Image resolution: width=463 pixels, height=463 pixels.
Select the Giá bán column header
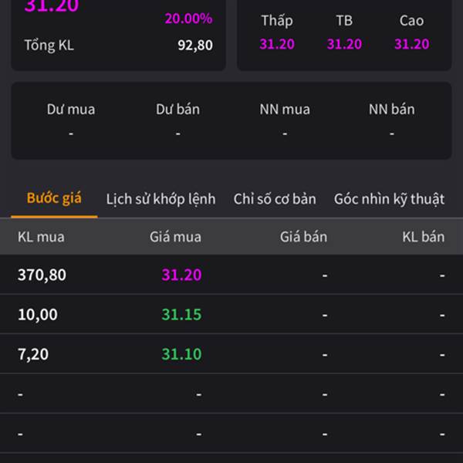click(x=303, y=237)
